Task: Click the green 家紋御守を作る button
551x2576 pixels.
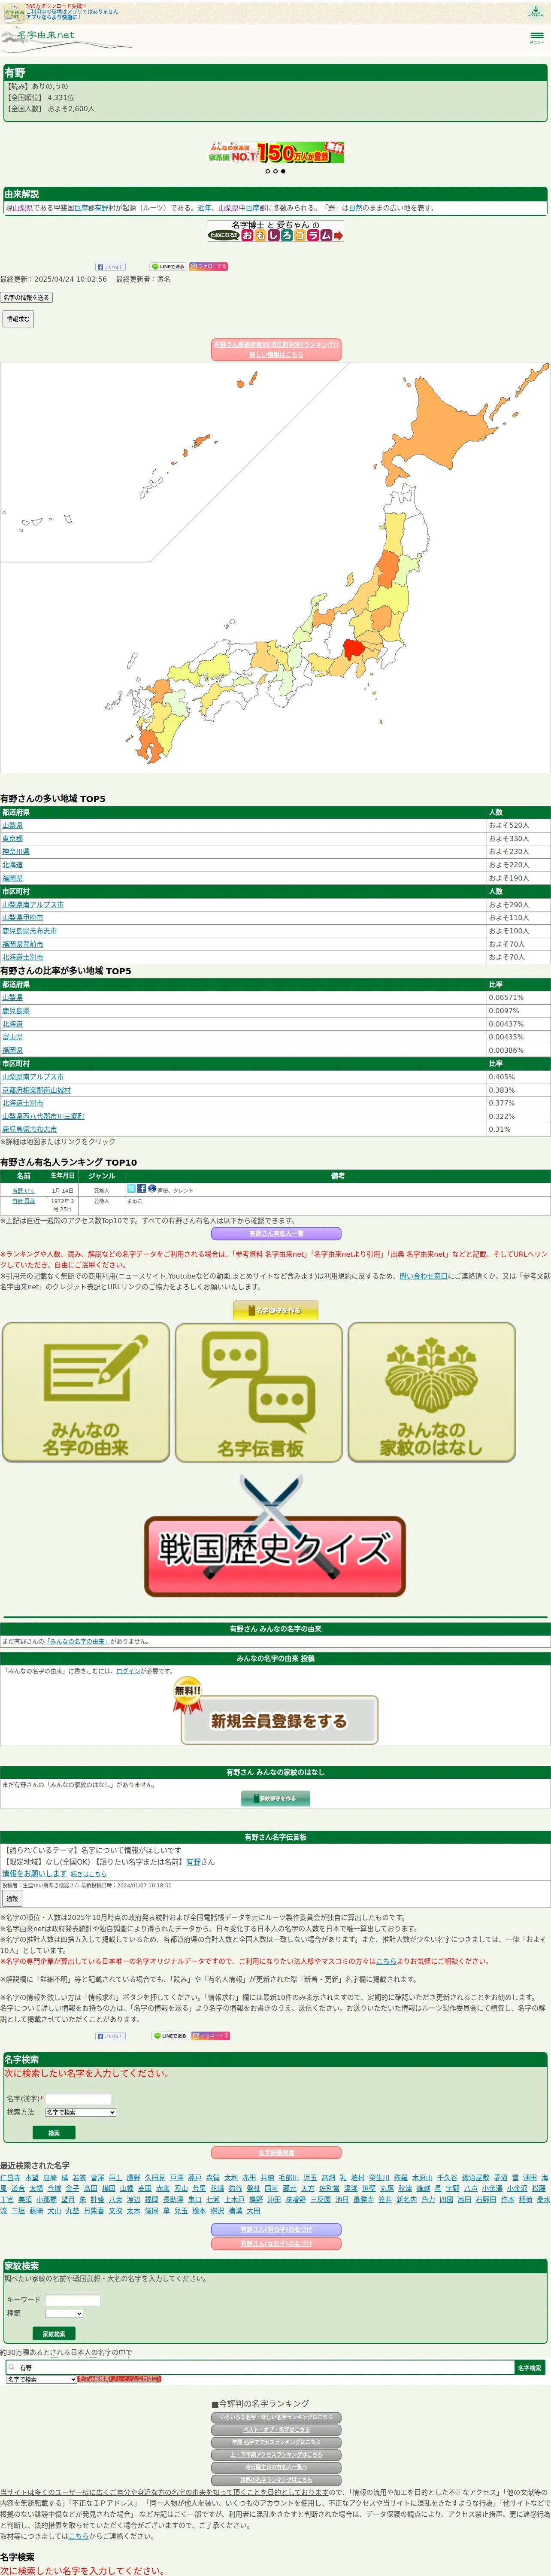Action: tap(275, 1798)
